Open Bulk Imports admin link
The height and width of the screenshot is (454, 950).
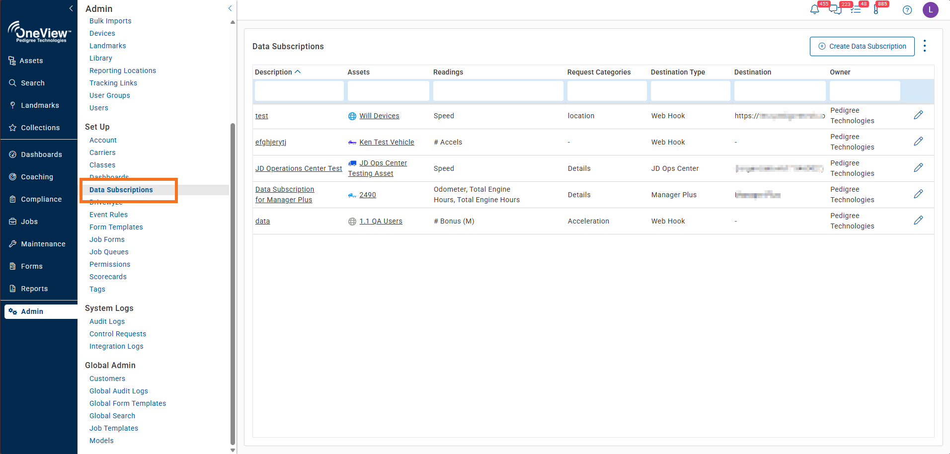pos(110,21)
